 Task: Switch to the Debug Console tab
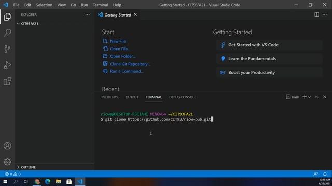coord(183,97)
